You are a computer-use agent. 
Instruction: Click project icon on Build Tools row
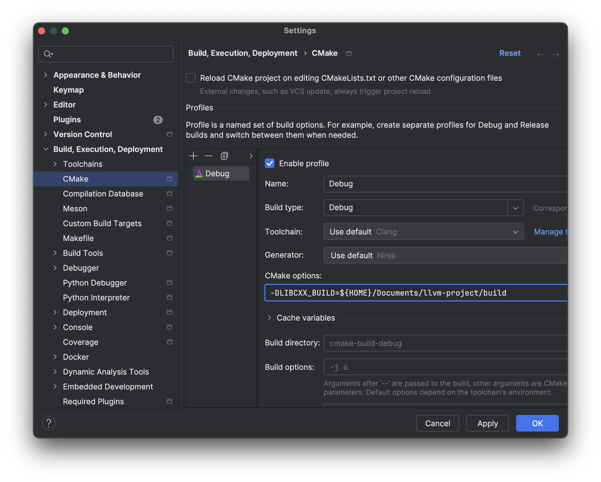tap(170, 253)
